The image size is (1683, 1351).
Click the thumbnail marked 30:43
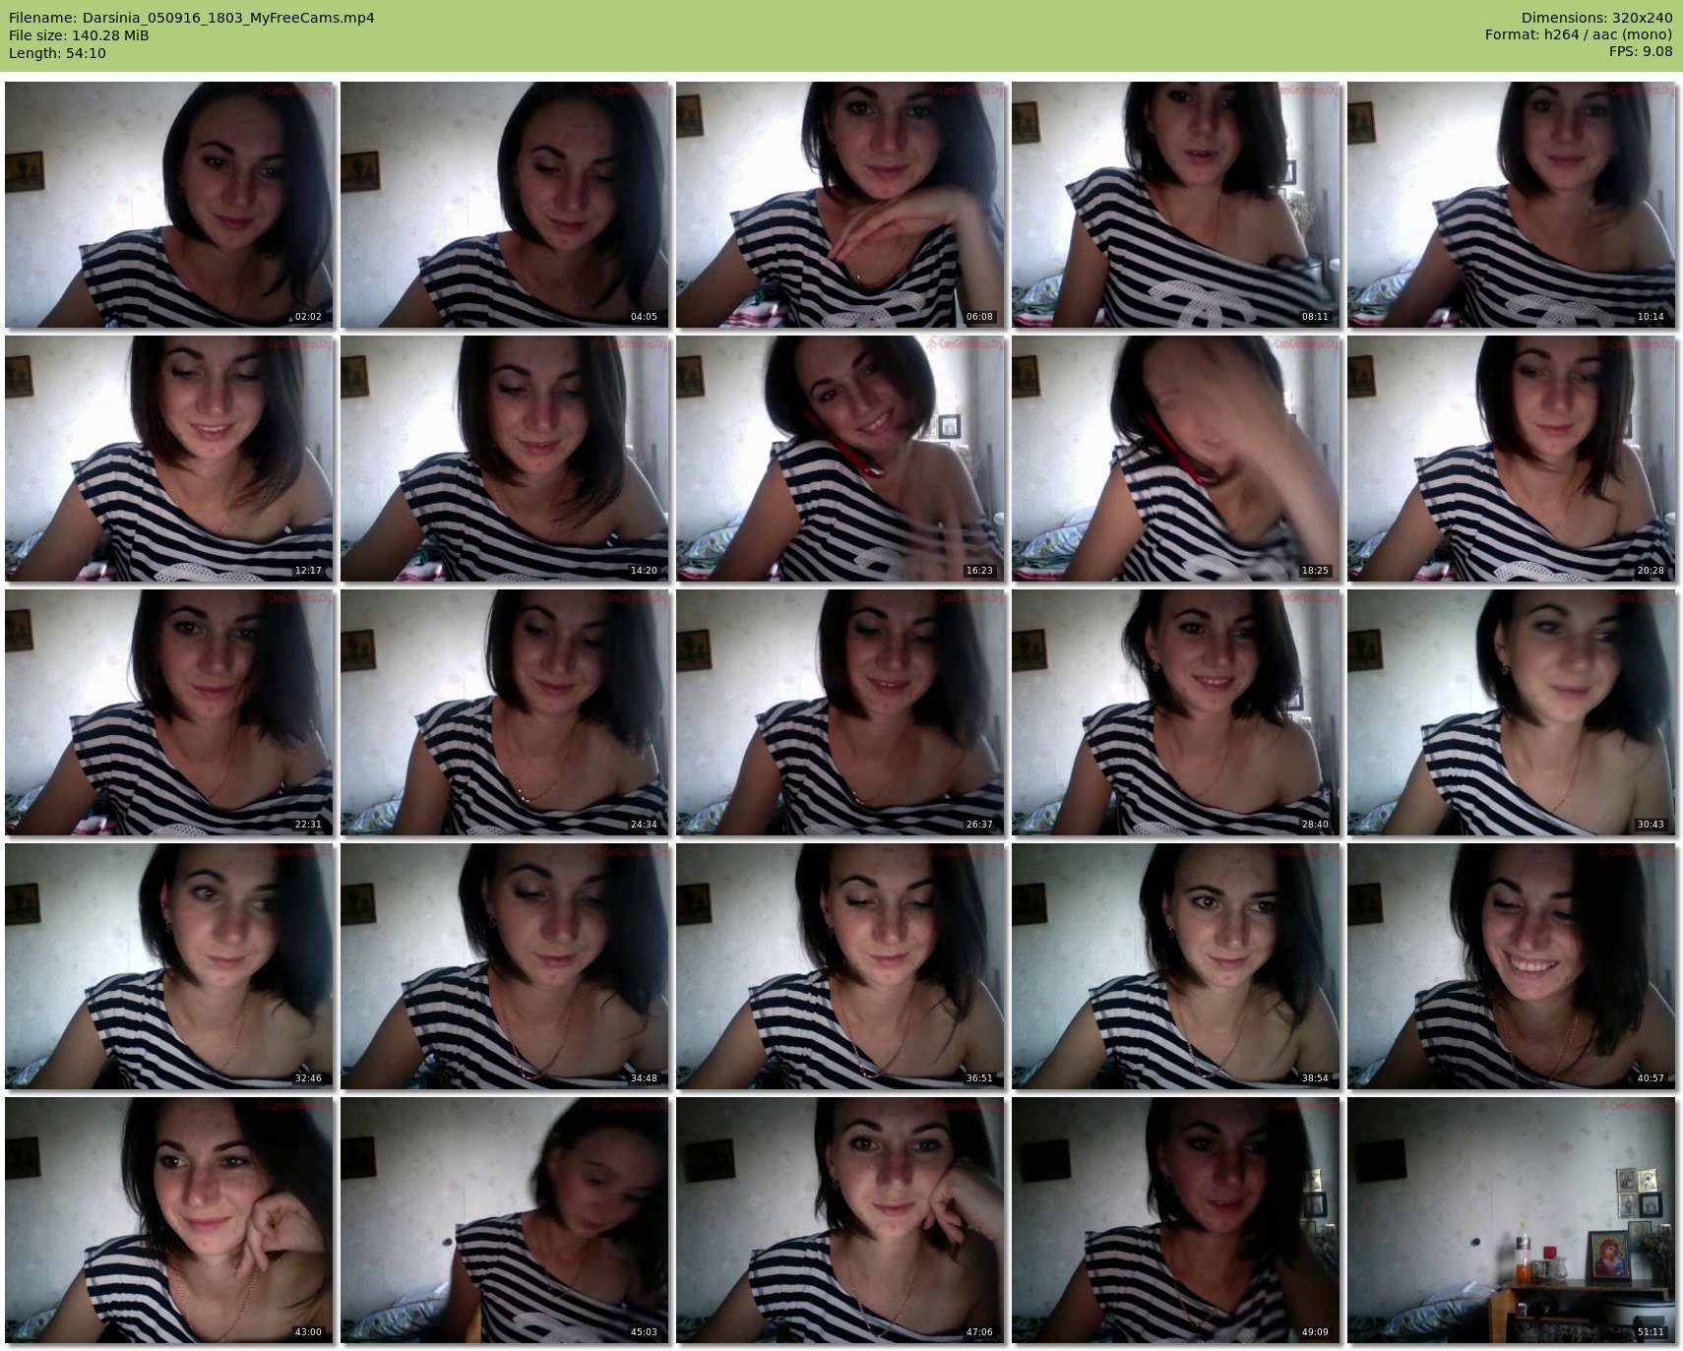[1512, 712]
